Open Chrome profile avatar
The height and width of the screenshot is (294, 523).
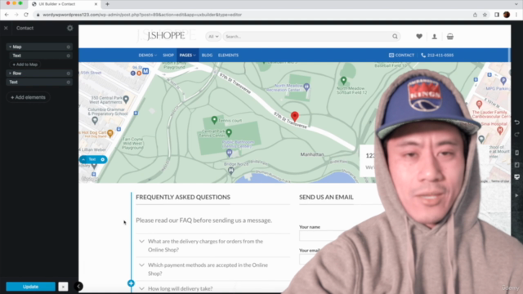pyautogui.click(x=507, y=15)
